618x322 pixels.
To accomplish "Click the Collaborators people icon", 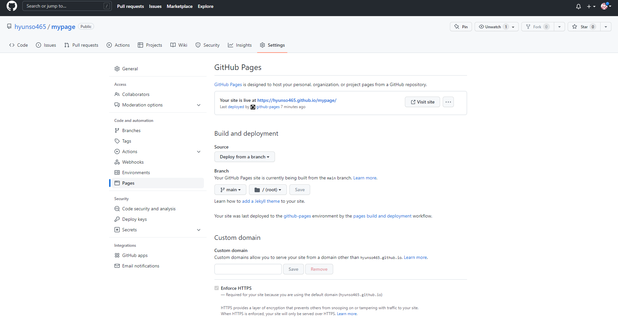I will tap(117, 94).
